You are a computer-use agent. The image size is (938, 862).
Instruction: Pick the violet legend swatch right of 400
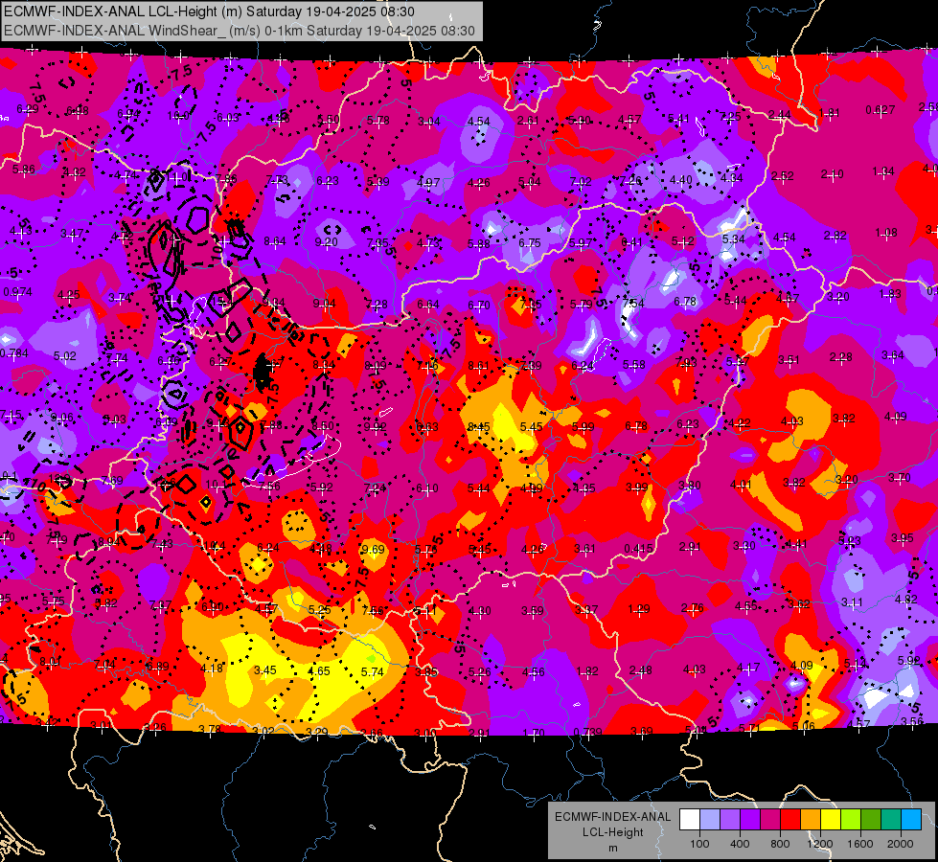pos(750,820)
